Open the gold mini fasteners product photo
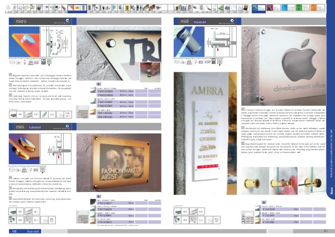The width and height of the screenshot is (335, 237). coord(24,149)
